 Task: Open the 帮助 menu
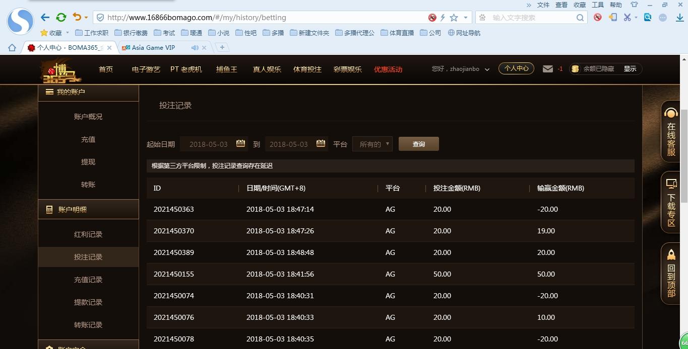(616, 5)
